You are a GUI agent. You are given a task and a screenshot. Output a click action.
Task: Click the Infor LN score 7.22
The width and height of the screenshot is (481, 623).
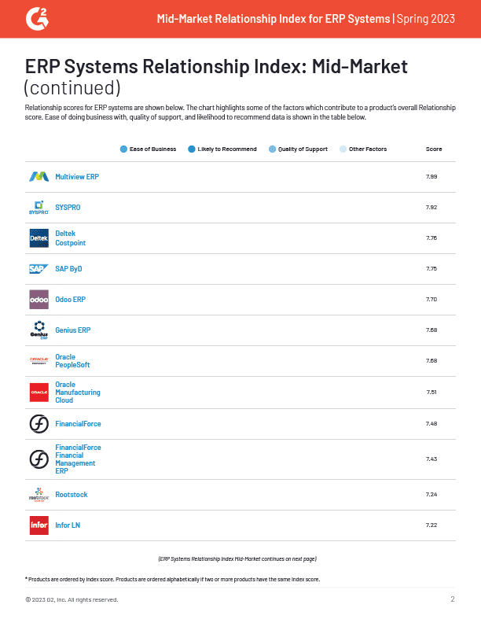pos(431,525)
